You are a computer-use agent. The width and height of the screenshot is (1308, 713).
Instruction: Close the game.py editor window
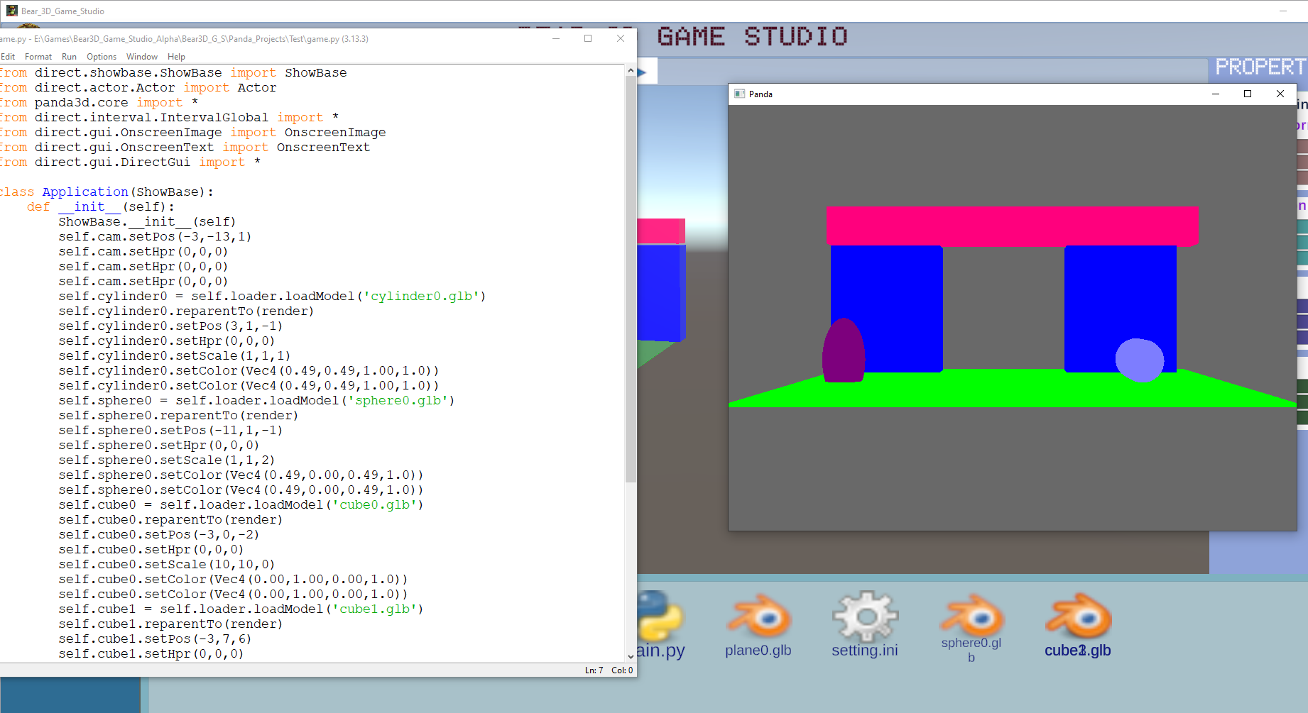click(621, 38)
